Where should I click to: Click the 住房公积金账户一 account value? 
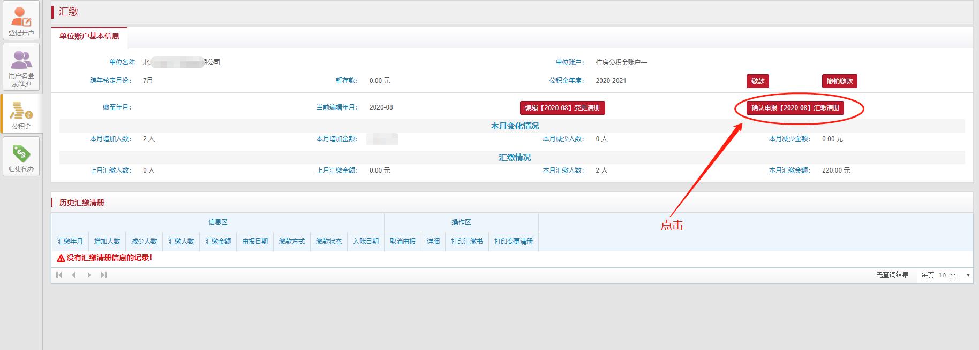(621, 63)
